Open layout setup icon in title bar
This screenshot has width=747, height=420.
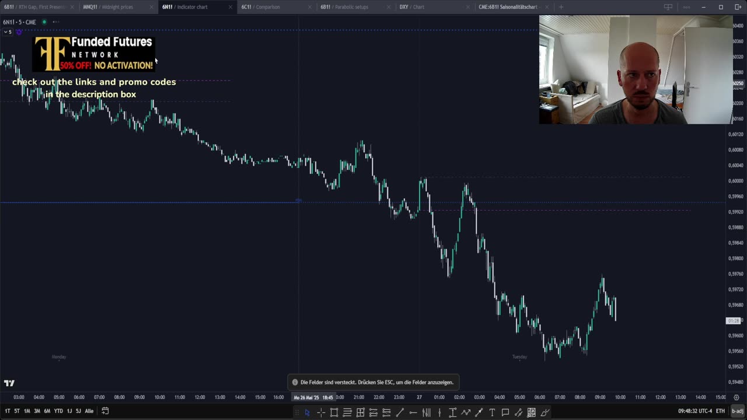(x=668, y=7)
